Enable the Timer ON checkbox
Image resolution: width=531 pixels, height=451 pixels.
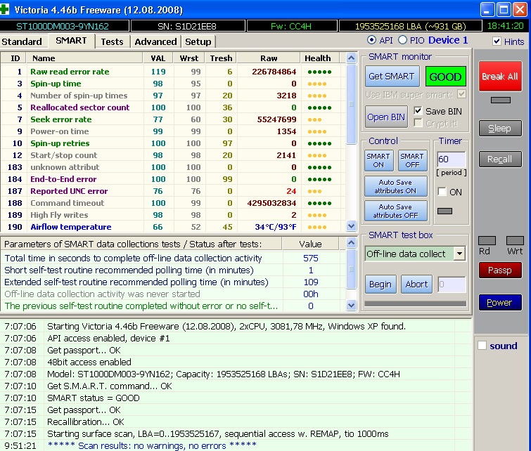[x=442, y=192]
